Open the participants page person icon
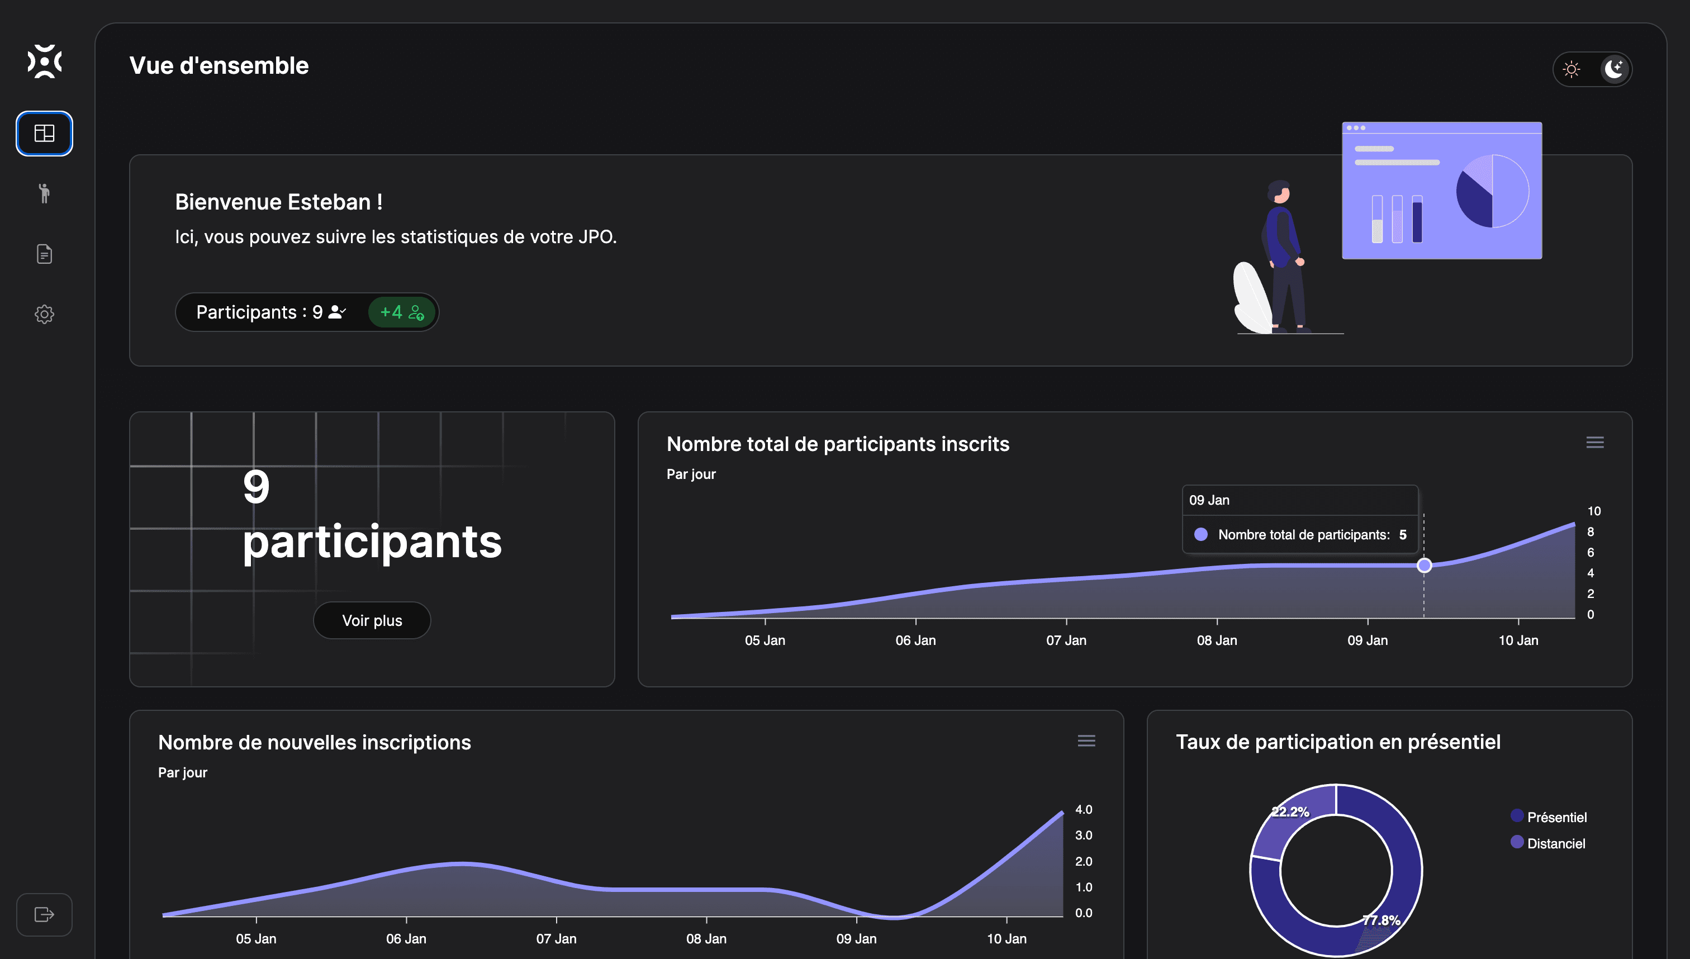This screenshot has width=1690, height=959. click(x=44, y=193)
